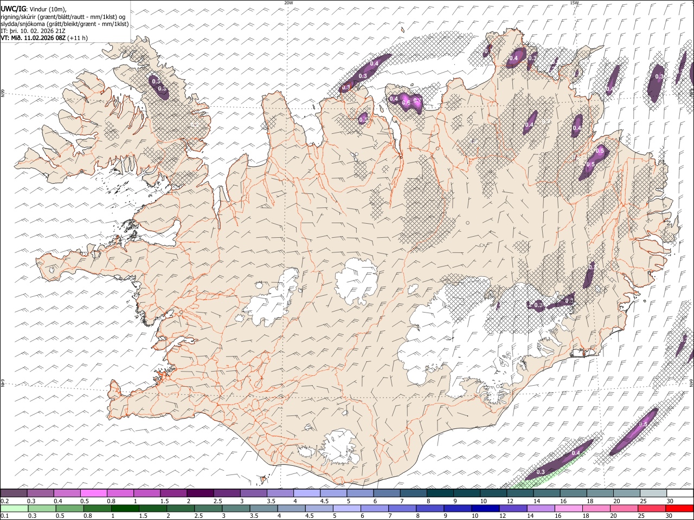Click the lower legend swatch labeled 25

pyautogui.click(x=652, y=508)
